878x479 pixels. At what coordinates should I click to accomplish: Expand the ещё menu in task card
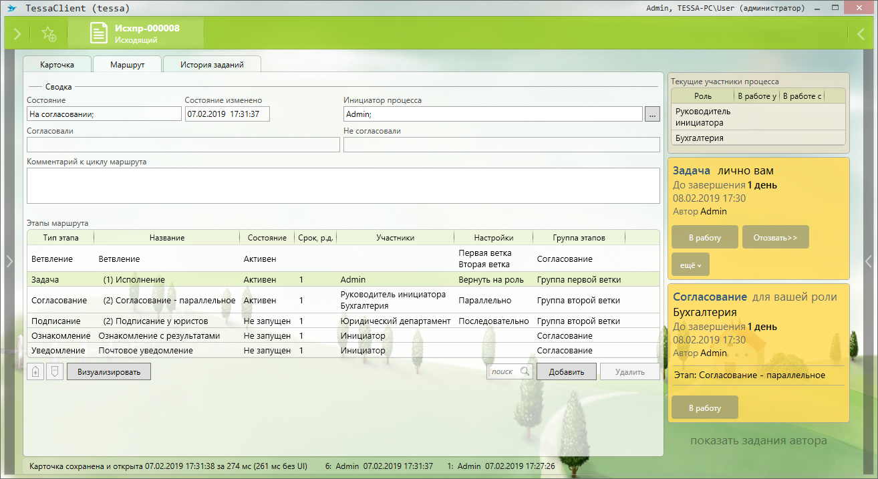tap(690, 265)
